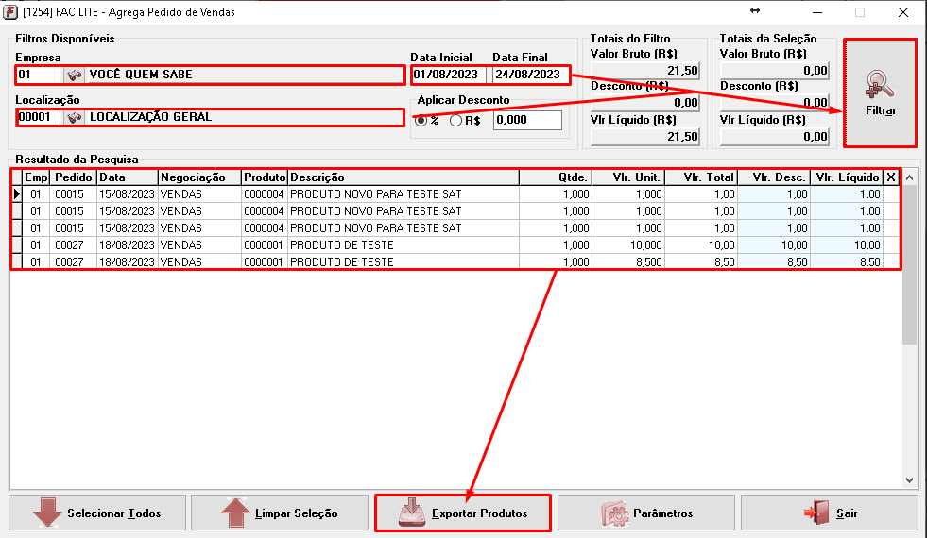Click the Totais da Seleção Desconto field

775,102
